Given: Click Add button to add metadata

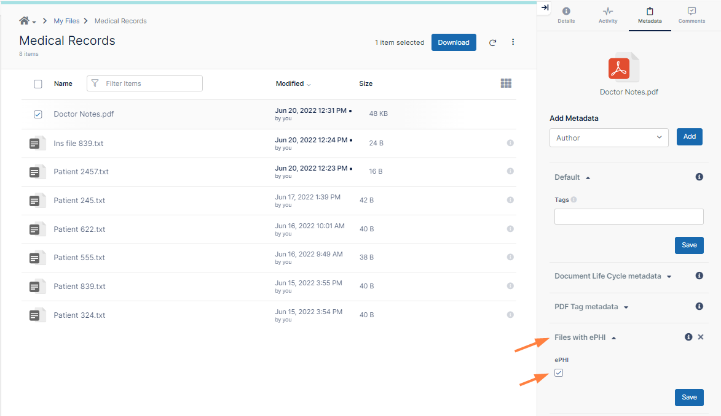Looking at the screenshot, I should (x=689, y=137).
